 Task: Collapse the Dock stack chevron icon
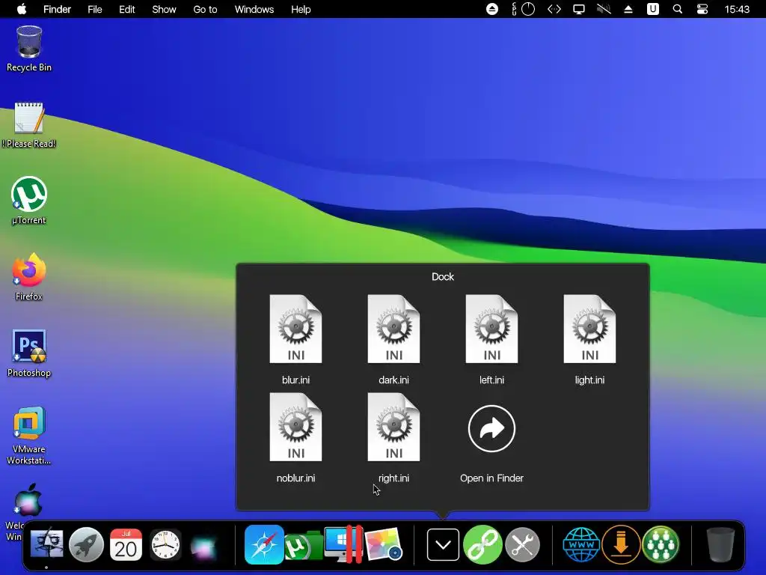point(443,544)
